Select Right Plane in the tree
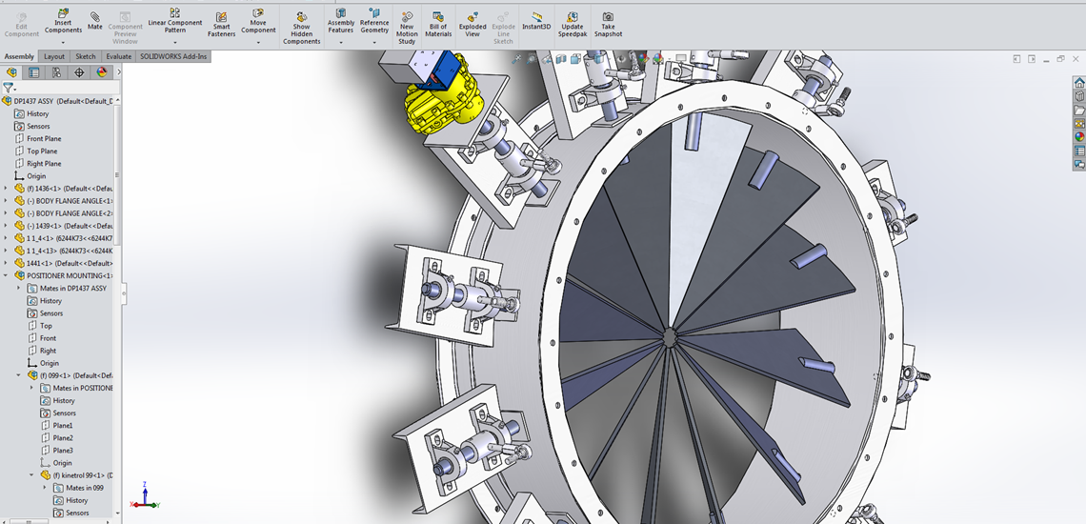The width and height of the screenshot is (1086, 524). tap(45, 164)
